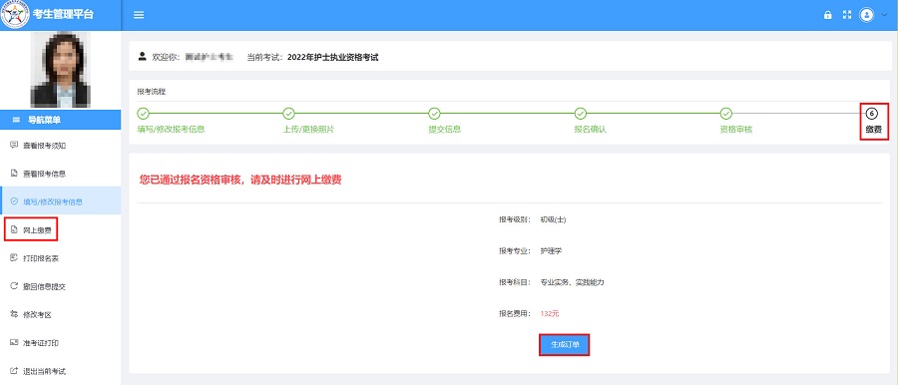The image size is (898, 385).
Task: Click the 撤回信息提交 refresh icon
Action: [x=14, y=286]
